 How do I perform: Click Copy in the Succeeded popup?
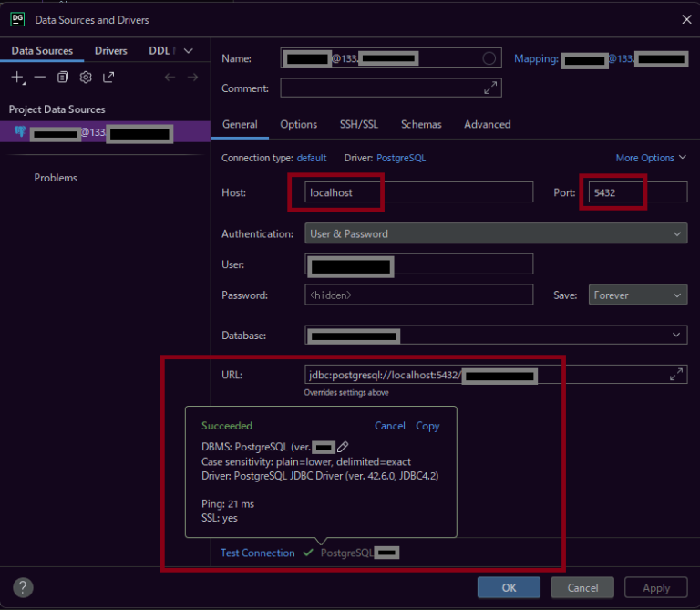(x=427, y=426)
